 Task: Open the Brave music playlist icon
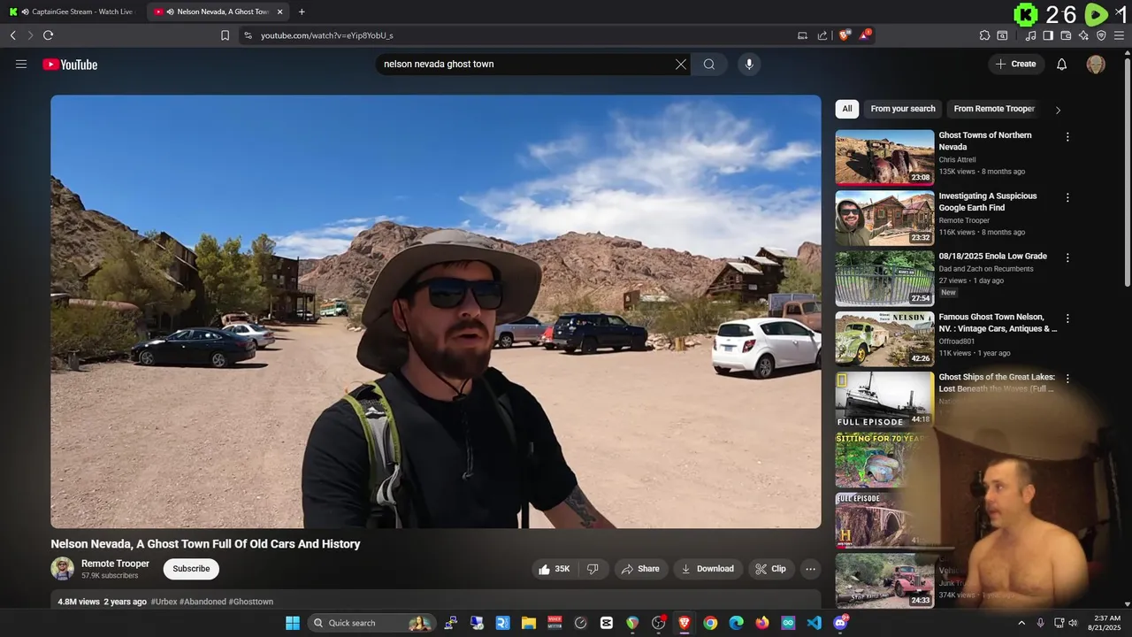[x=1030, y=35]
